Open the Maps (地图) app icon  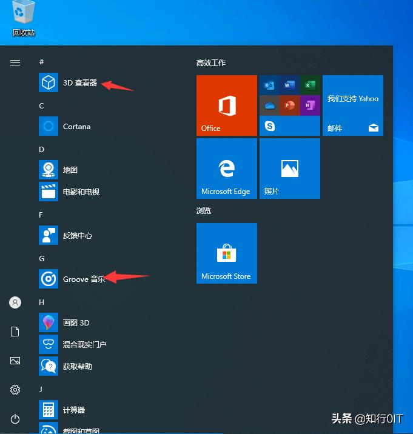pyautogui.click(x=49, y=170)
